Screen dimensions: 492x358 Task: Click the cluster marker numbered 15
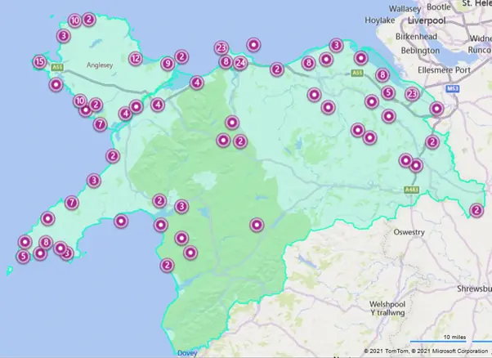coord(39,61)
